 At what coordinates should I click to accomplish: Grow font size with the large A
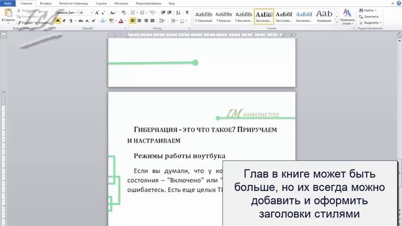coord(97,13)
